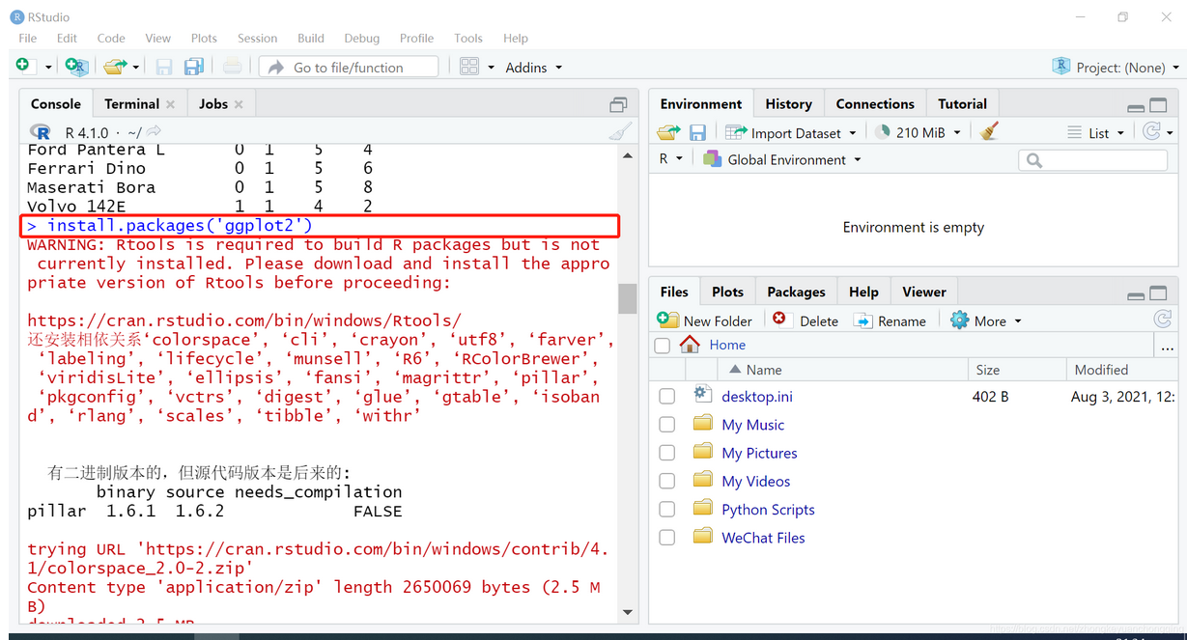Viewport: 1187px width, 640px height.
Task: Select the My Pictures folder checkbox
Action: point(666,453)
